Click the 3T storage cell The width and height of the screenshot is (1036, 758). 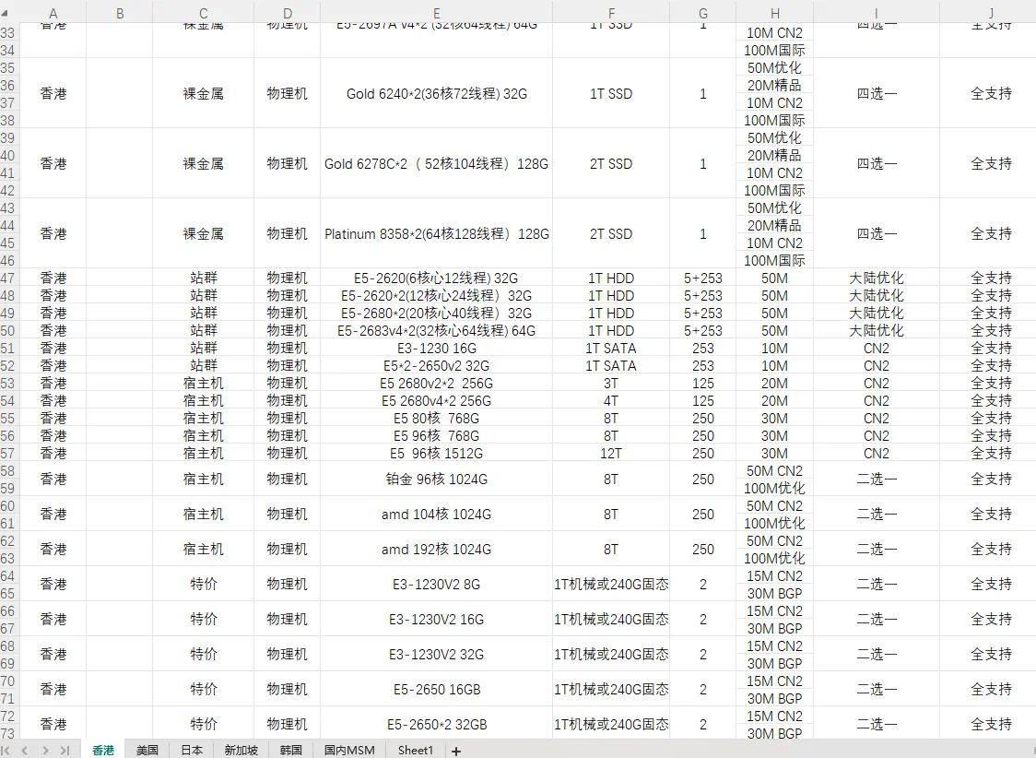[611, 384]
